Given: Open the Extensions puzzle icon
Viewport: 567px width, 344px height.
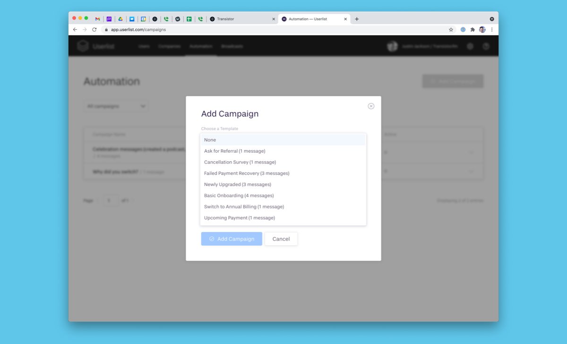Looking at the screenshot, I should (x=472, y=29).
